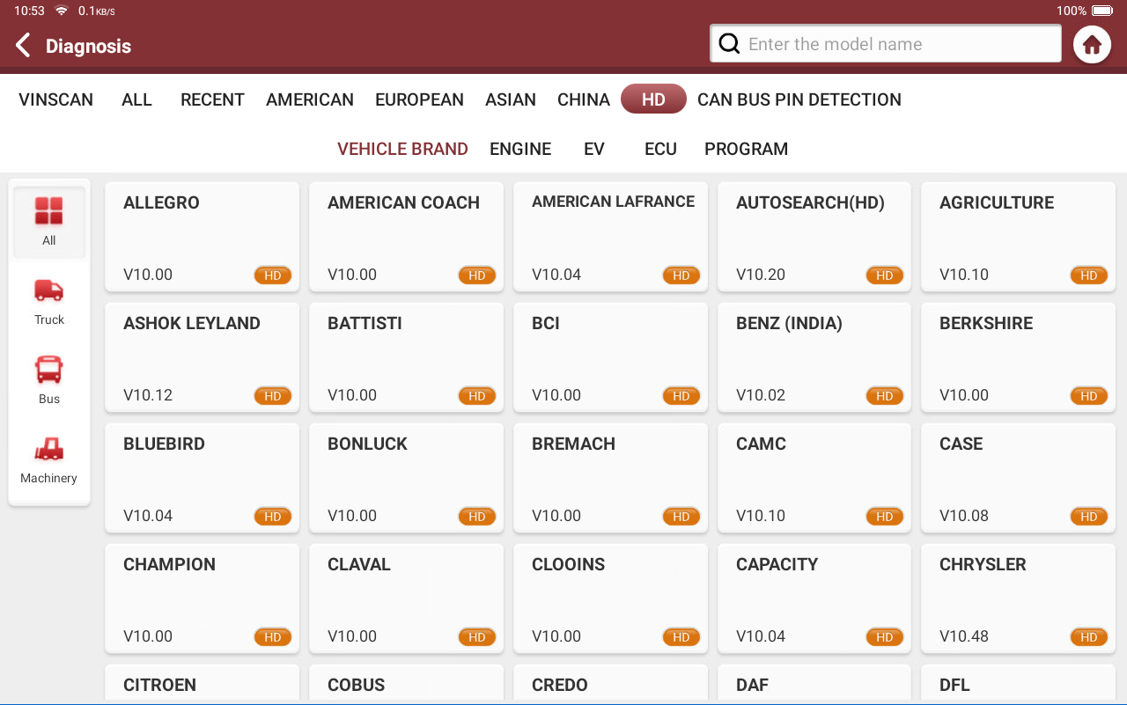Open the CAMC brand card
The height and width of the screenshot is (705, 1127).
(x=814, y=478)
